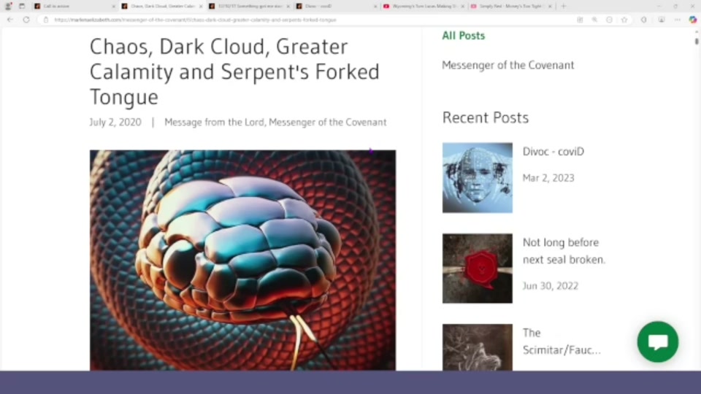Image resolution: width=701 pixels, height=394 pixels.
Task: Open the green chat bubble widget
Action: 658,341
